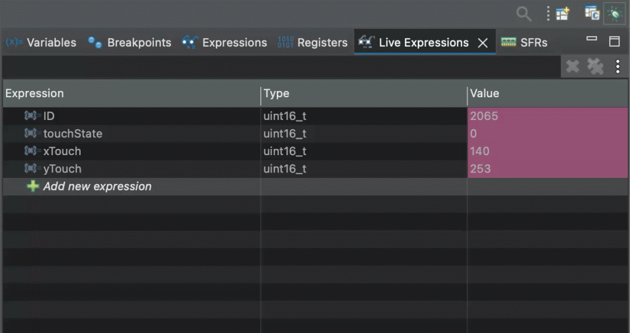Switch to the SFRs tab
630x333 pixels.
(524, 42)
